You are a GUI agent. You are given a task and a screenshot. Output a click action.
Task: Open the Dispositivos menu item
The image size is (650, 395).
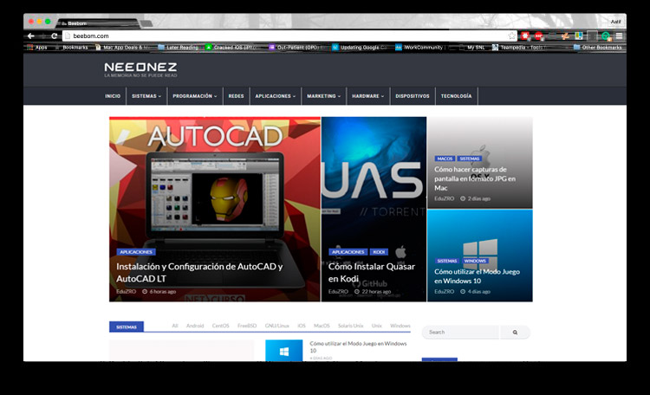413,96
